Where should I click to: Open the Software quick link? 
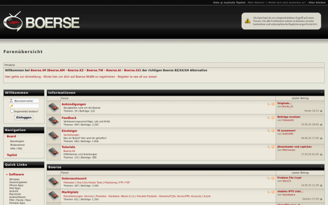[x=16, y=174]
